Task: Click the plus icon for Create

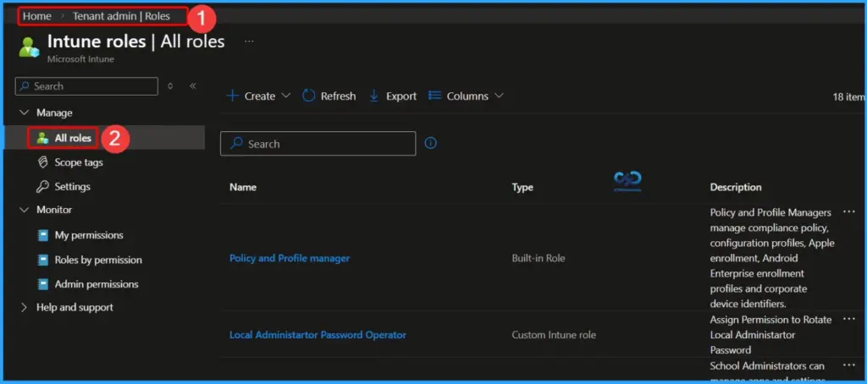Action: pos(233,96)
